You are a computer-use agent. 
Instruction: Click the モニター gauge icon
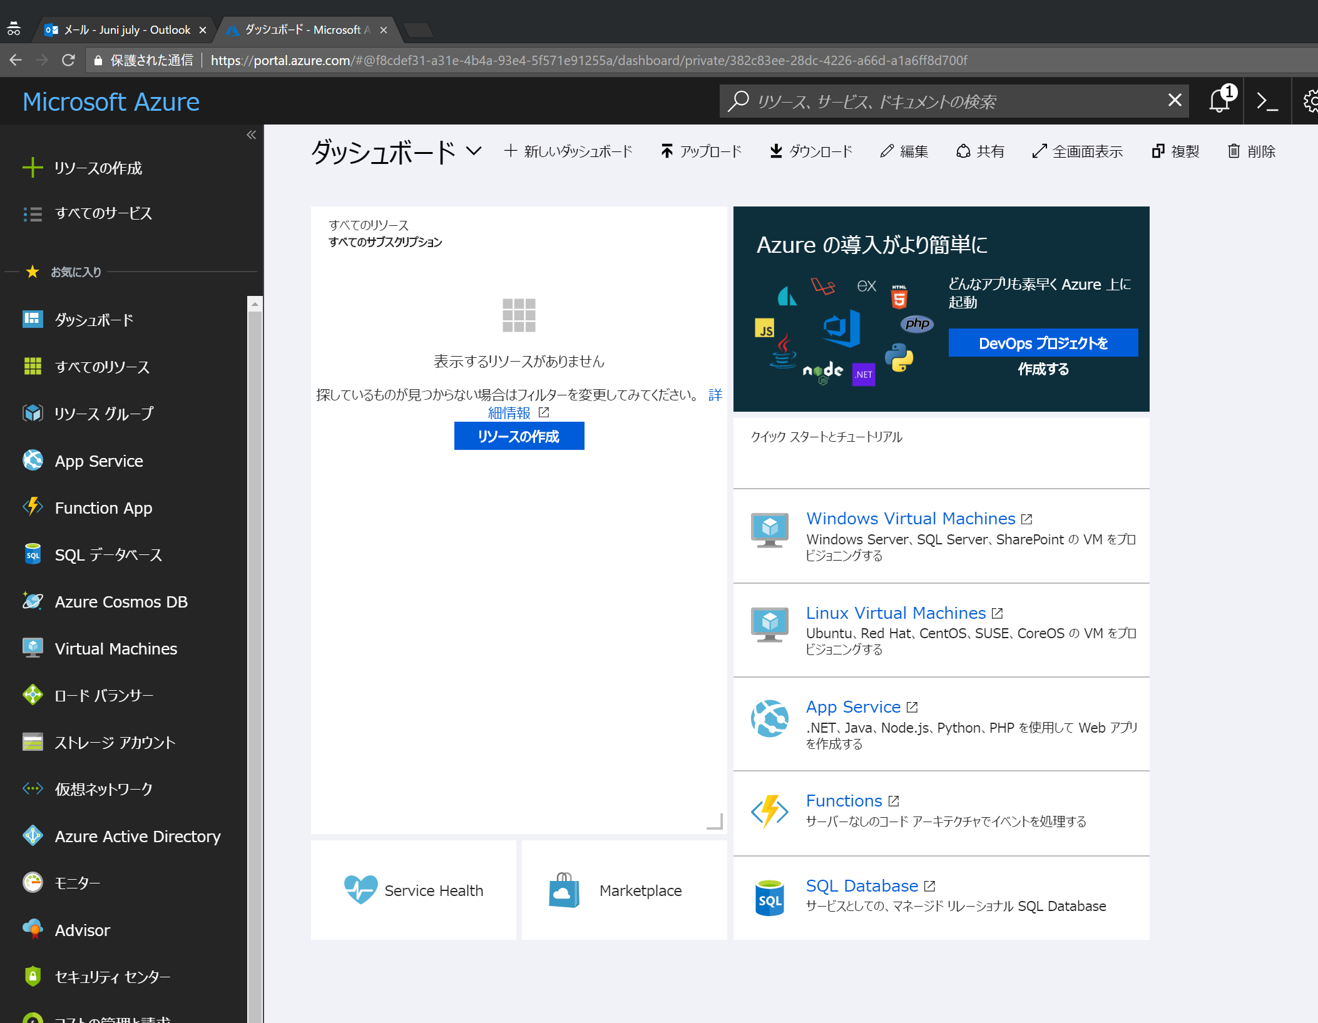point(33,883)
